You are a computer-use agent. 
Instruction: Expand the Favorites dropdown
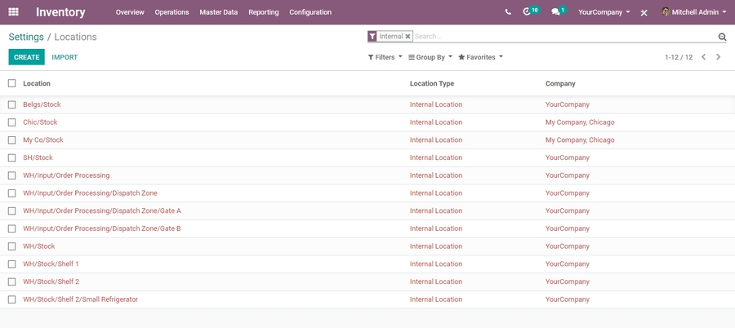tap(481, 57)
